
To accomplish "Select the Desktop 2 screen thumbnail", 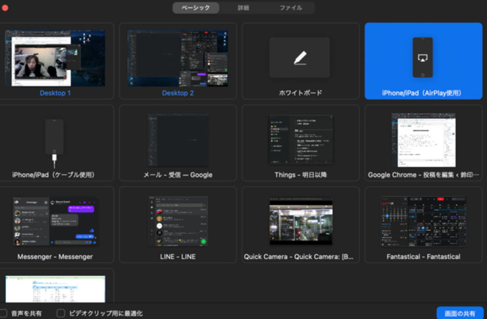I will [x=178, y=58].
